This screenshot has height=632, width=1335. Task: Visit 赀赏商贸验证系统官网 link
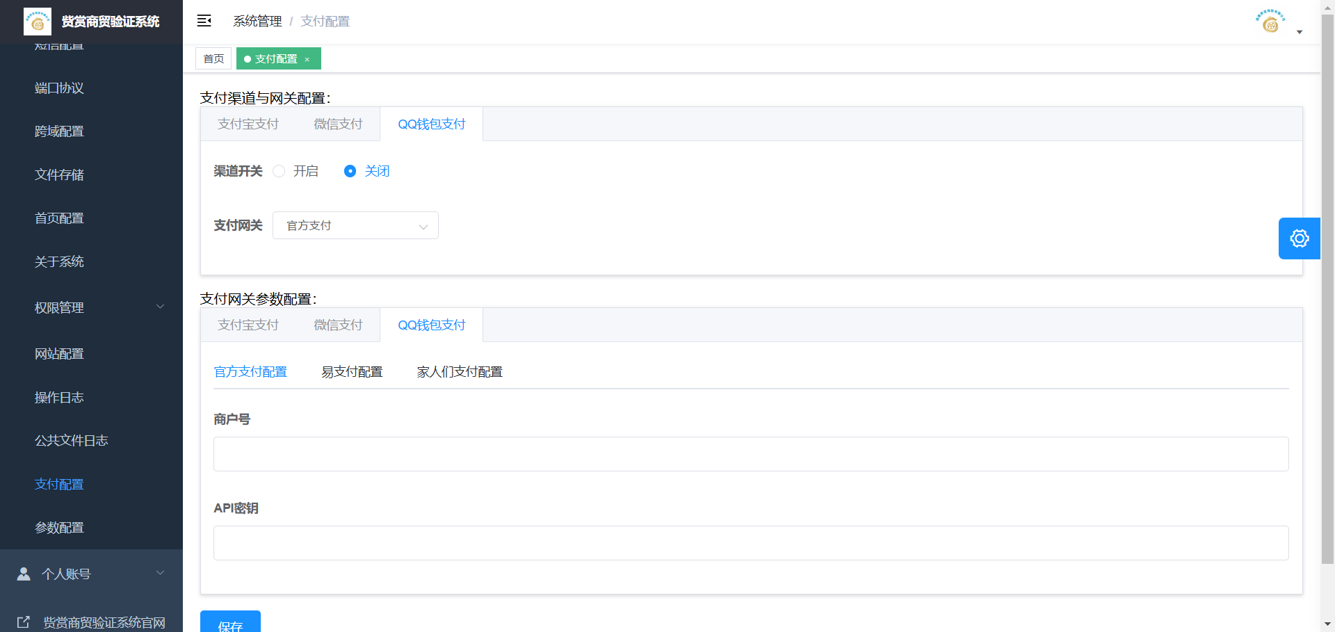click(x=104, y=622)
